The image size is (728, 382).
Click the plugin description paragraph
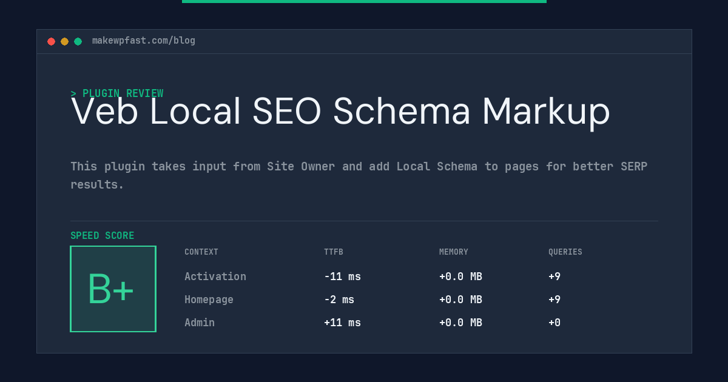click(x=359, y=175)
